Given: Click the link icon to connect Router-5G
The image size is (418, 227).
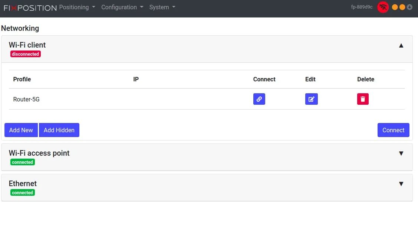Looking at the screenshot, I should (x=259, y=99).
